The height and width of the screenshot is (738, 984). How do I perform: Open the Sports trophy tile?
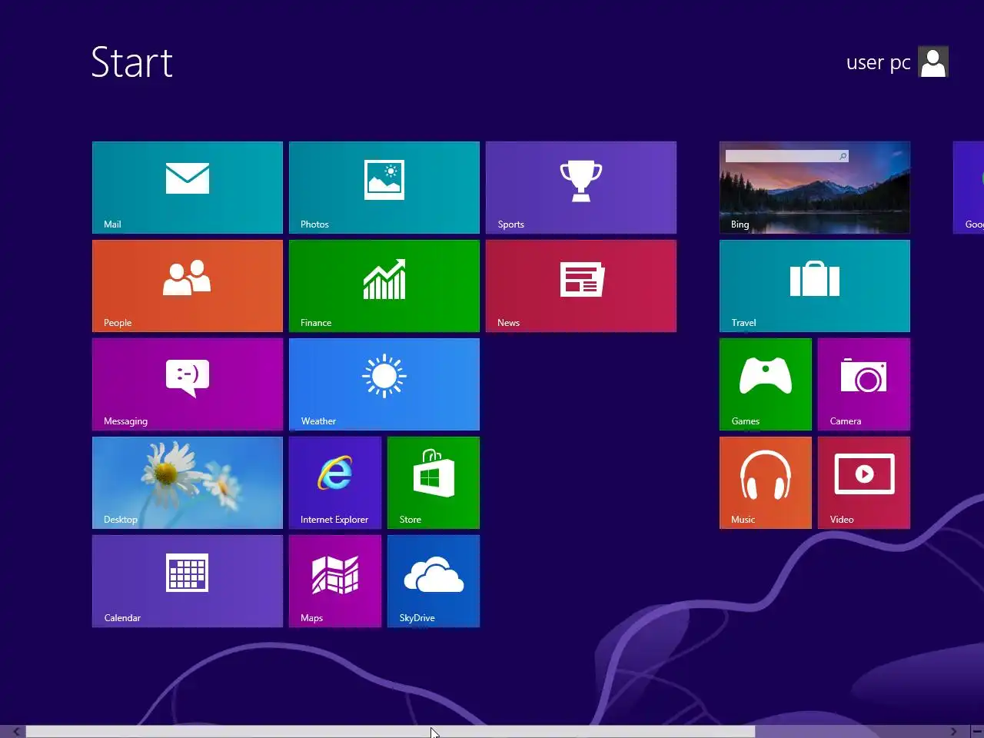(581, 188)
